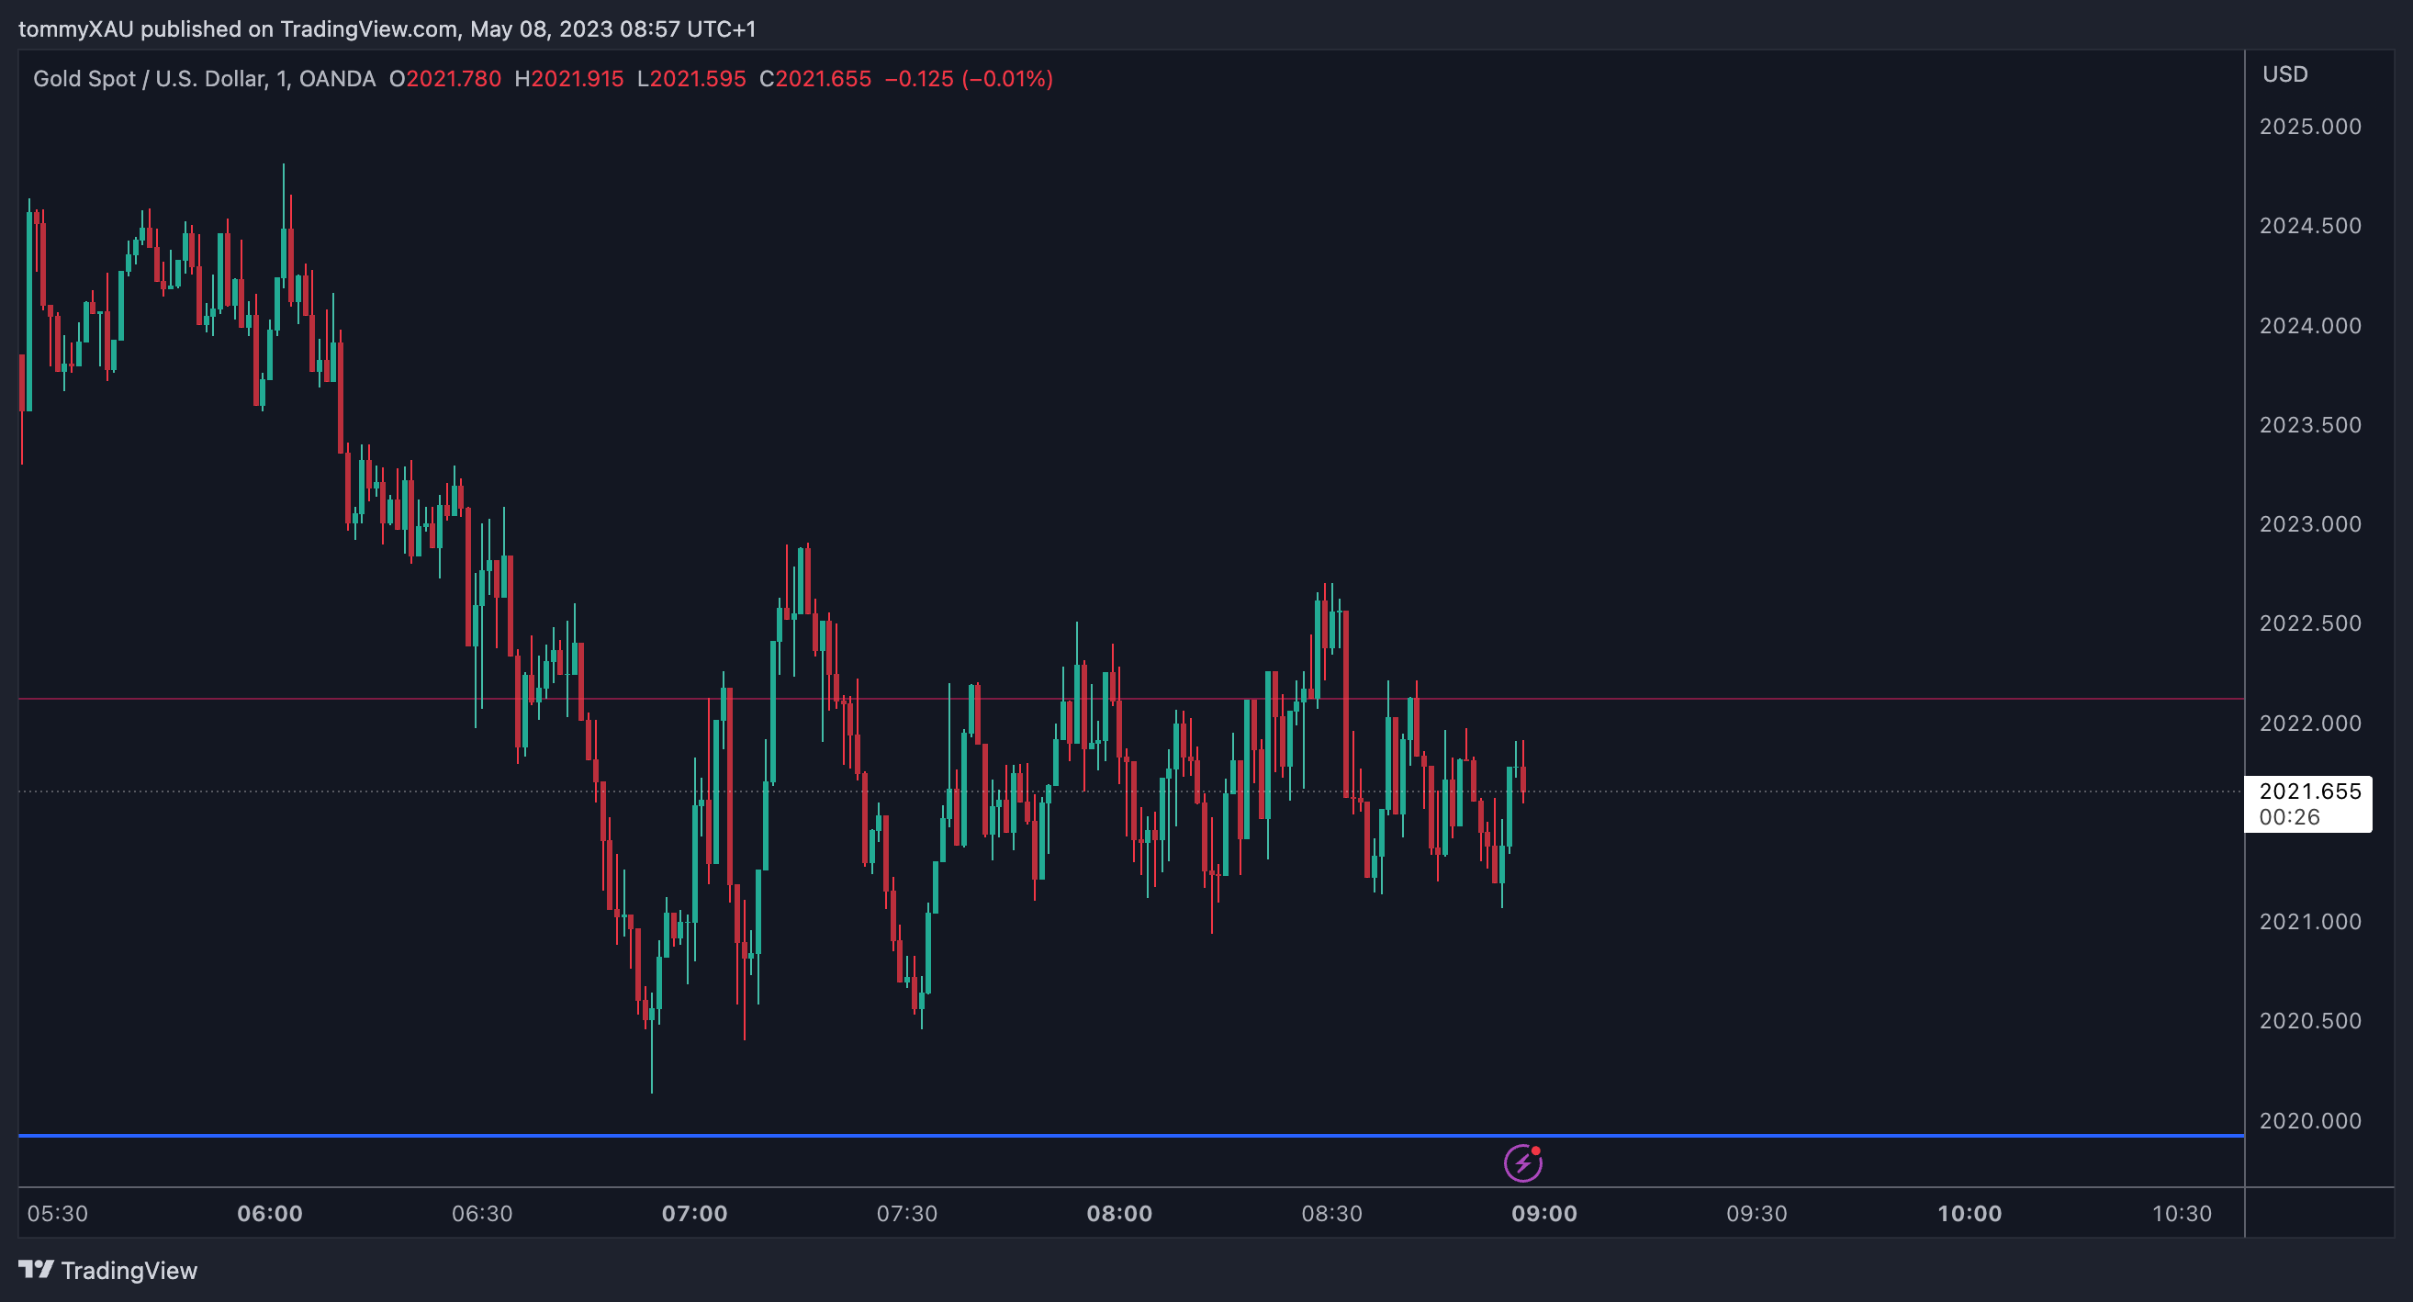Click the 08:00 time axis label

1119,1214
